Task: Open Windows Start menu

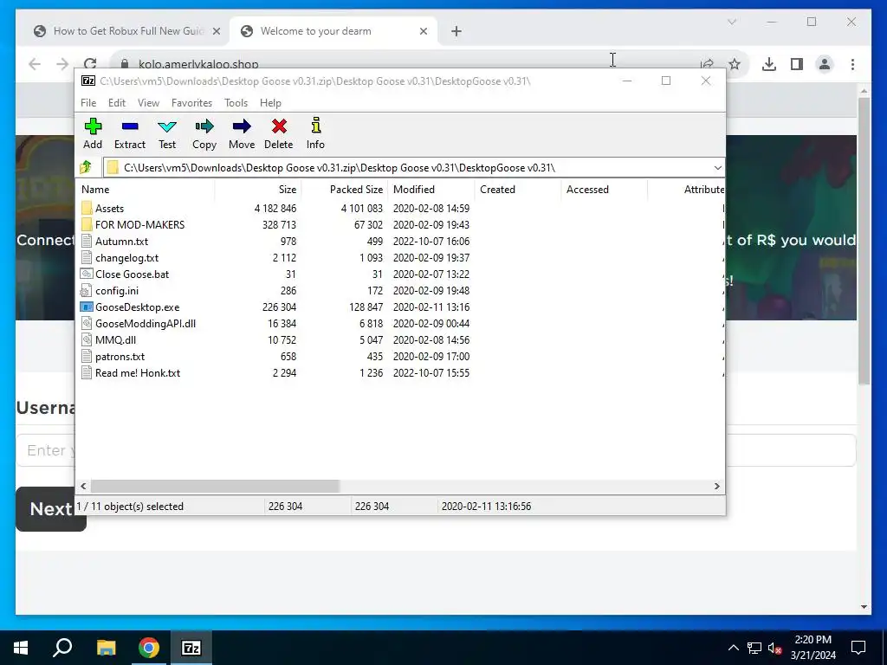Action: click(x=21, y=648)
